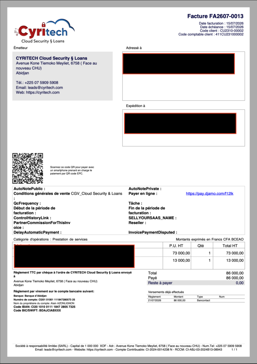Click the issuer phone '+225 07 5909 5908'
The width and height of the screenshot is (257, 364).
41,82
